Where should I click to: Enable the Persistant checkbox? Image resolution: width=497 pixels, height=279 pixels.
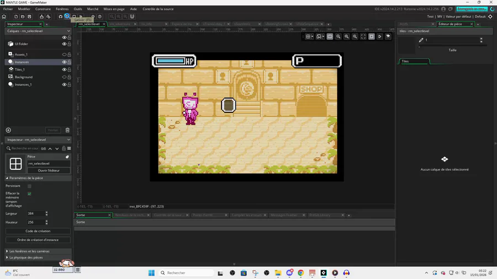[x=29, y=186]
